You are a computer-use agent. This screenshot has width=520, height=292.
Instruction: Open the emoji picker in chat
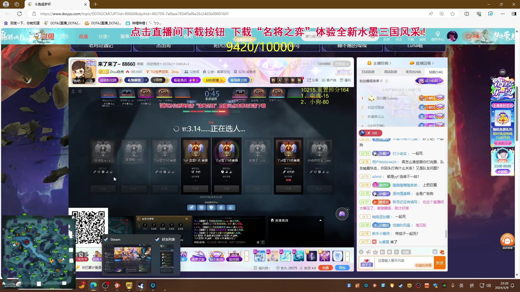(361, 252)
